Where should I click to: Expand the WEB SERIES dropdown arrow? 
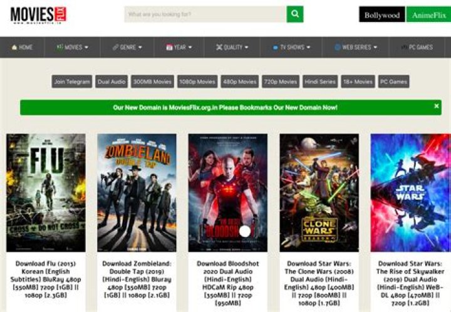click(375, 47)
